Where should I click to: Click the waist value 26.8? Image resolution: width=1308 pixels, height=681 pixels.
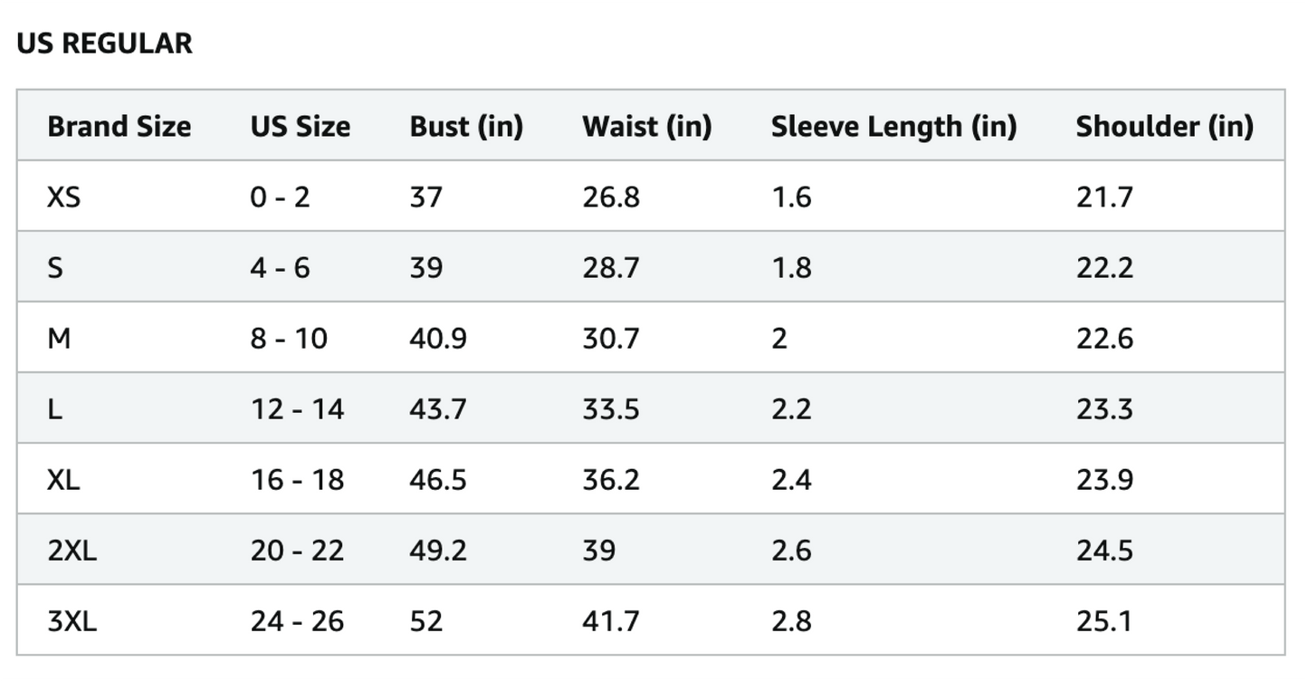[x=611, y=197]
